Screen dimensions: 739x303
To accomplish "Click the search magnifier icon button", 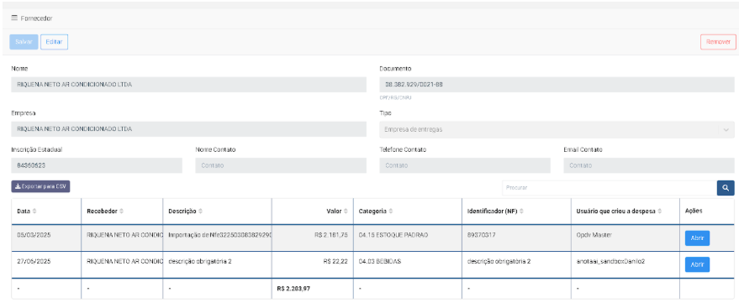I will [726, 188].
